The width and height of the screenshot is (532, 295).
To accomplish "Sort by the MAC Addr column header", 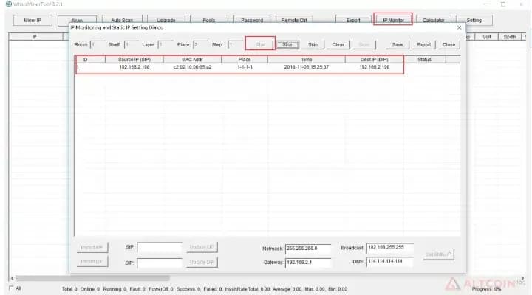I will pos(192,60).
